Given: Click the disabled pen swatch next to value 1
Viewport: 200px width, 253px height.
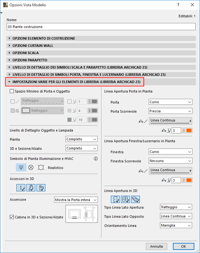Looking at the screenshot, I should coord(93,102).
